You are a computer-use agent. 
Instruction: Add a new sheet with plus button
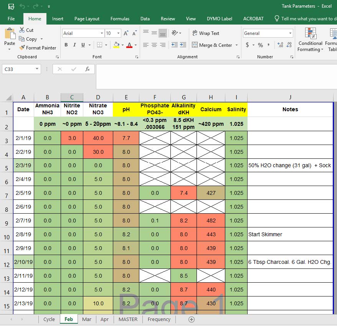point(192,319)
